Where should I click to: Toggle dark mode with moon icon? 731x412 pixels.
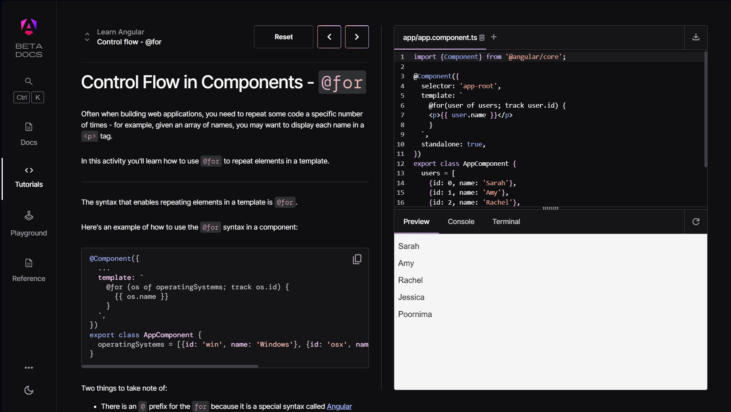point(29,390)
